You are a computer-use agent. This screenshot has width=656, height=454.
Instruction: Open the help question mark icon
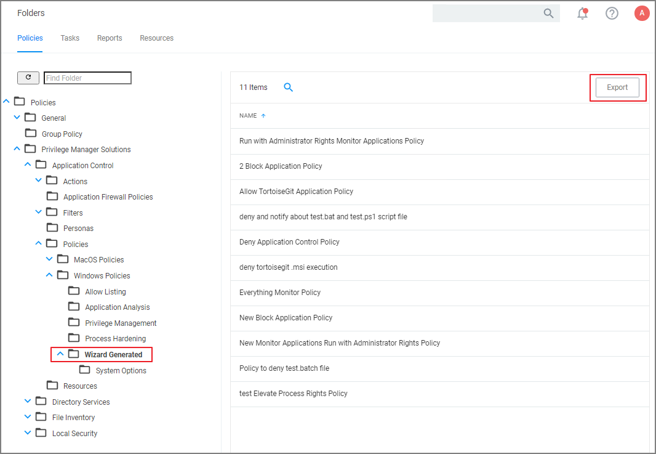coord(612,14)
